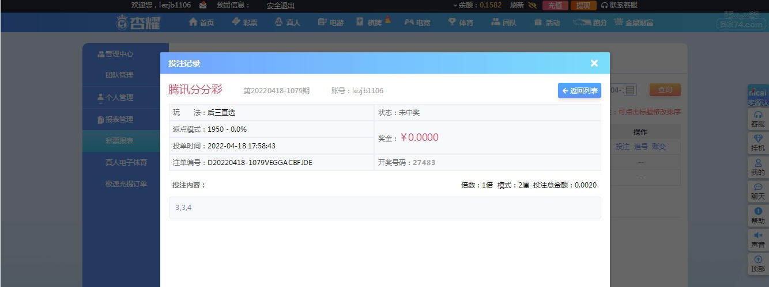
Task: Open the 彩票 lottery menu
Action: (244, 22)
